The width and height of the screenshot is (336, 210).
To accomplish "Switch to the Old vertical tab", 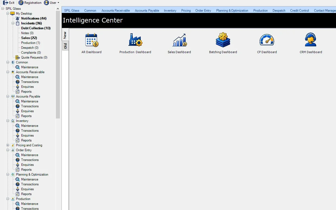I will tap(65, 46).
